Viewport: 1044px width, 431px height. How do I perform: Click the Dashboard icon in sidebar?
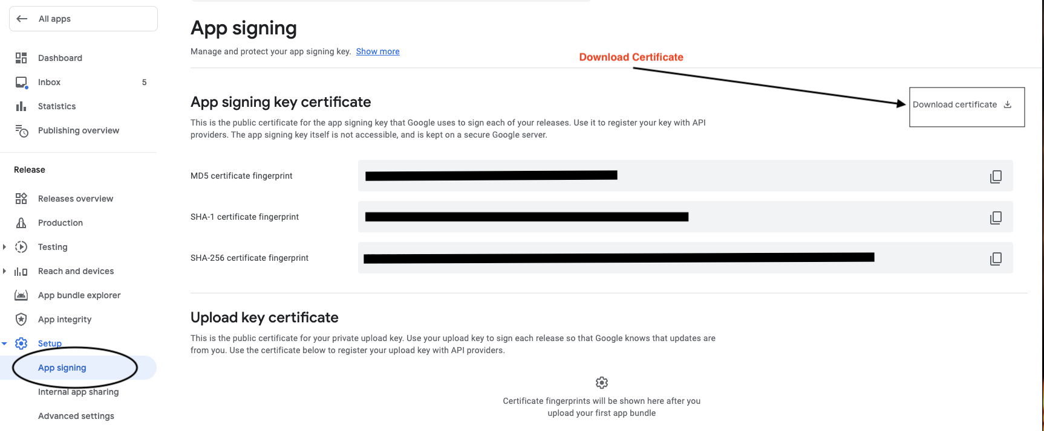point(21,58)
